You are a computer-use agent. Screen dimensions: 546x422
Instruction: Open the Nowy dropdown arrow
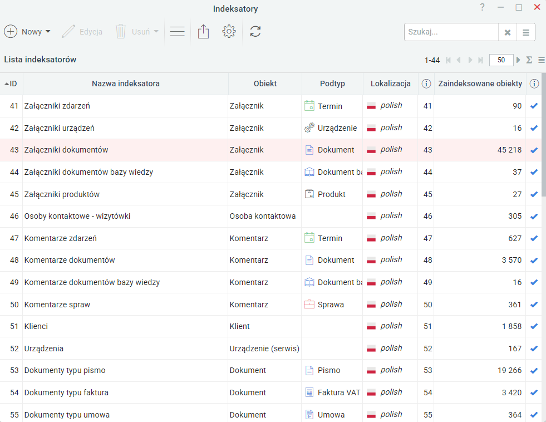coord(48,32)
